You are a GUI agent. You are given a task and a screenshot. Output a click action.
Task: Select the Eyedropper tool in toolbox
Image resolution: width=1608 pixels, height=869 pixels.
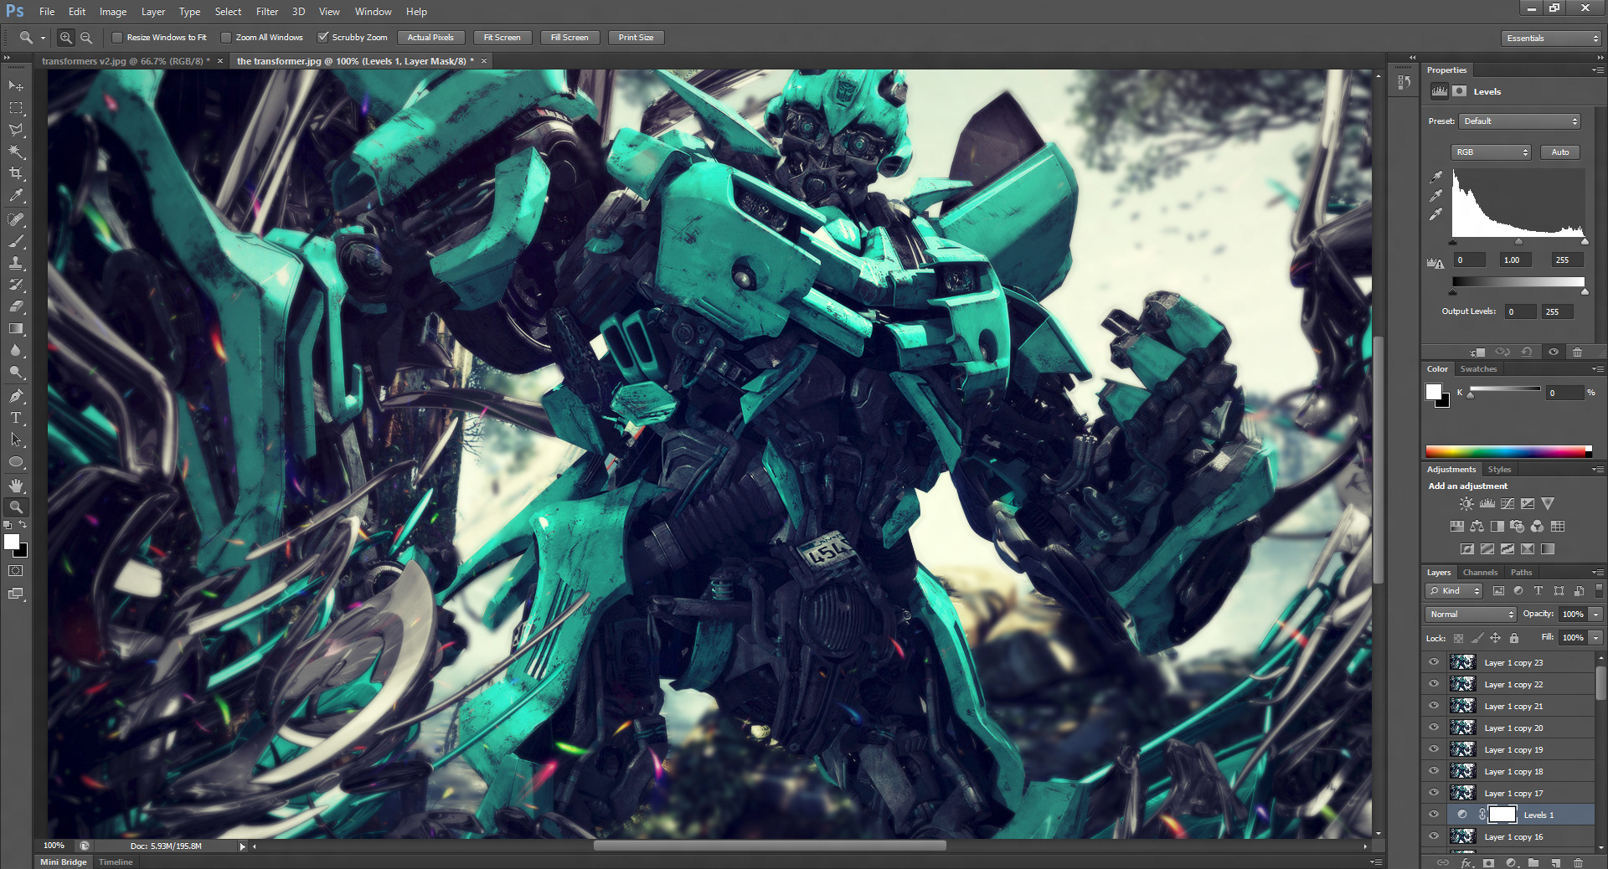pos(16,196)
